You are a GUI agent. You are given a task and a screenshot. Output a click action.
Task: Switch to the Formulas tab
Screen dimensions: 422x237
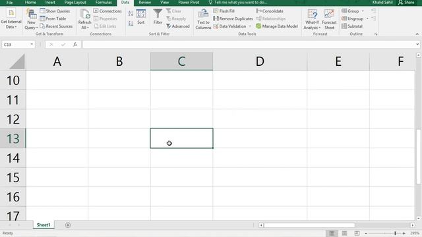(x=104, y=3)
